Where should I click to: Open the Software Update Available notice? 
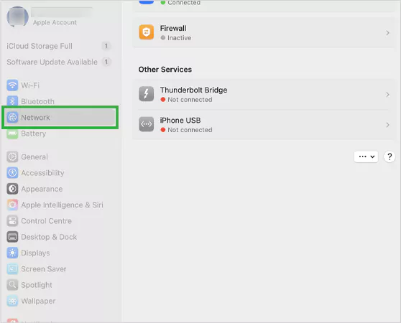[58, 62]
